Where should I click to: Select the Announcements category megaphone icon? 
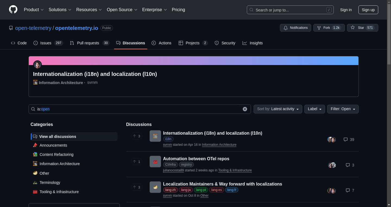pos(35,145)
